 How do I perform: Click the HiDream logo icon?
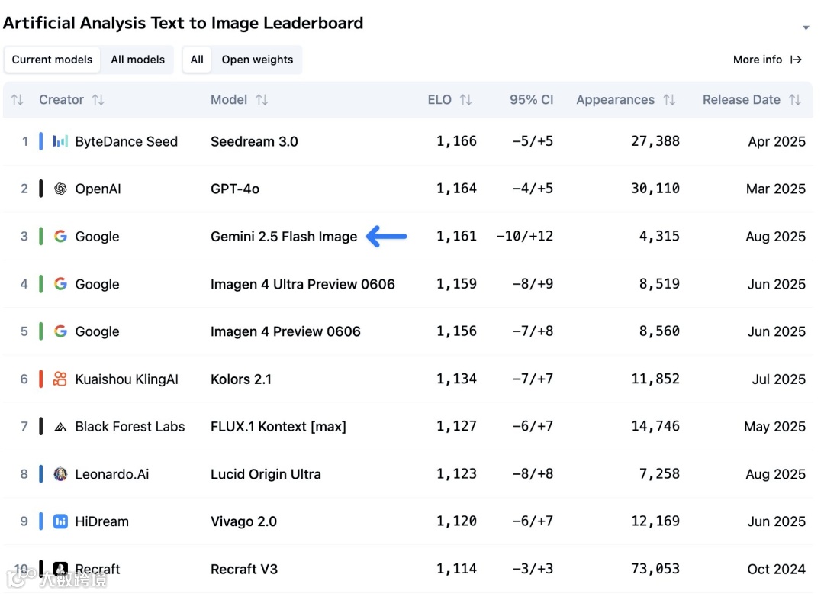click(x=61, y=521)
